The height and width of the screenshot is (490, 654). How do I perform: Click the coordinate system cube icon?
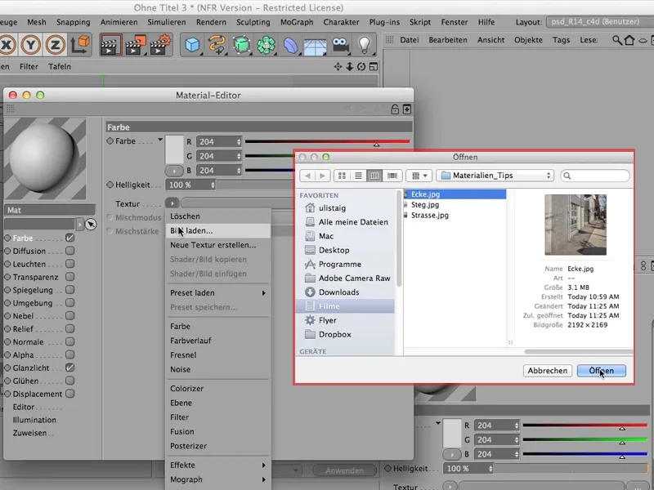[x=80, y=45]
